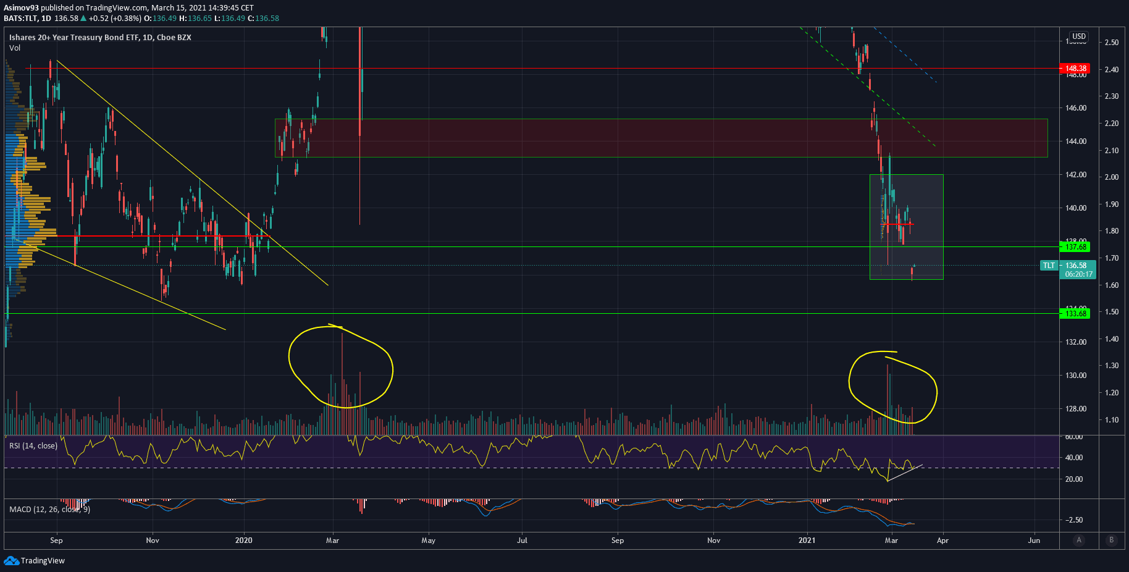Screen dimensions: 1129x572
Task: Click the green up-arrow price change indicator
Action: coord(83,19)
